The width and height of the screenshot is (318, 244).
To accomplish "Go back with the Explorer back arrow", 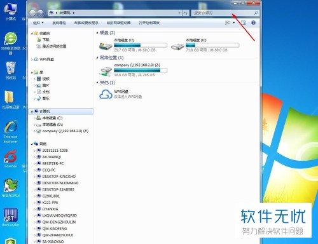I will pyautogui.click(x=32, y=13).
